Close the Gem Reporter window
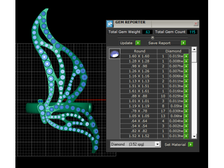 click(x=196, y=24)
